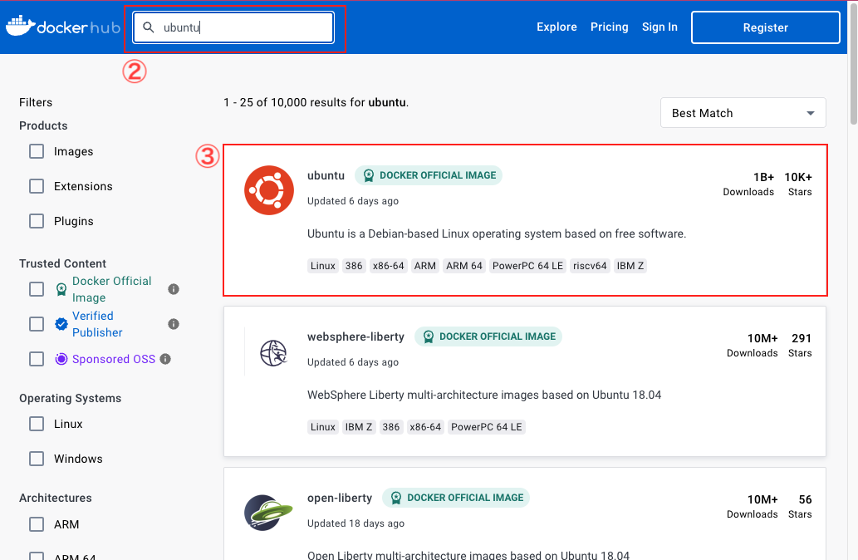Click Sign In in the header
The height and width of the screenshot is (560, 858).
659,27
